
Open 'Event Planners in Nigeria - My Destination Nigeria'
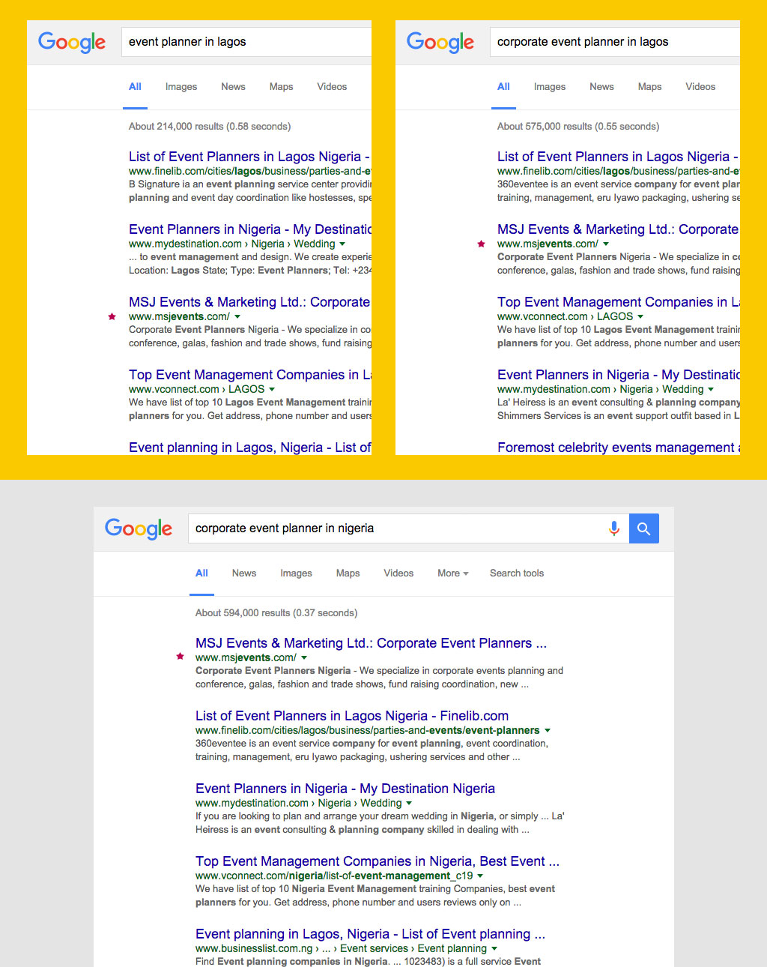[345, 789]
